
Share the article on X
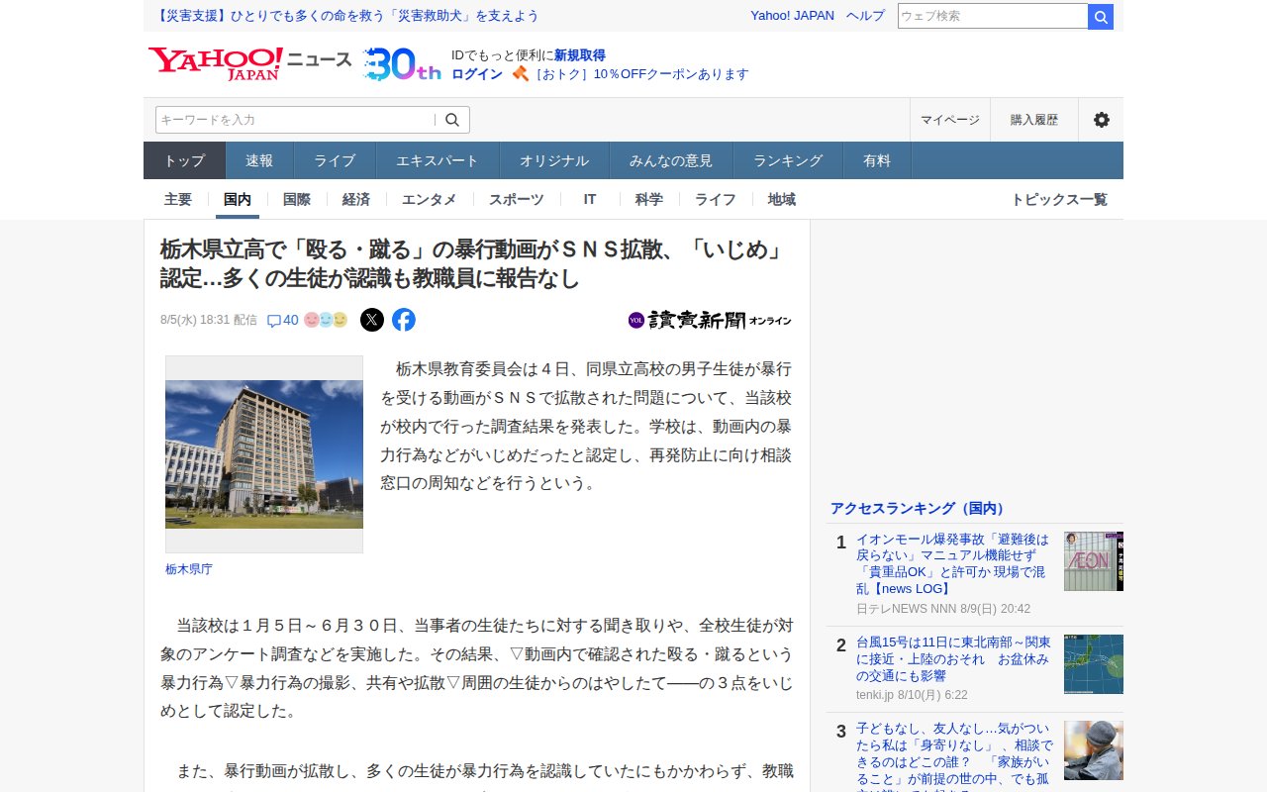click(372, 320)
